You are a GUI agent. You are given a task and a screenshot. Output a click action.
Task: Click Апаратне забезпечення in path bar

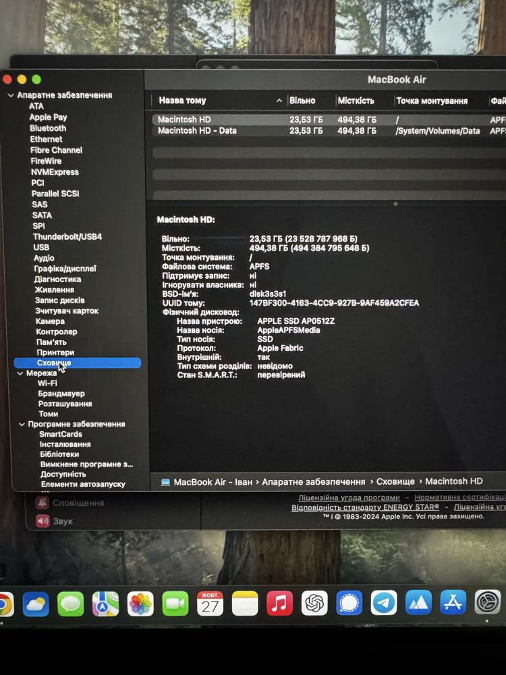313,482
